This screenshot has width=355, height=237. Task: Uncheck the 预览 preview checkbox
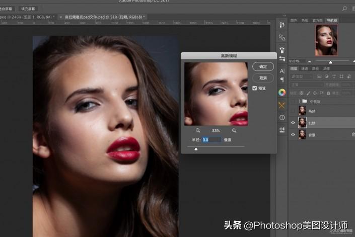(x=255, y=88)
